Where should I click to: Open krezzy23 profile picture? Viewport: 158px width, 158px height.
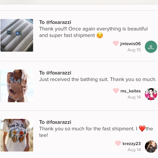coord(151,147)
